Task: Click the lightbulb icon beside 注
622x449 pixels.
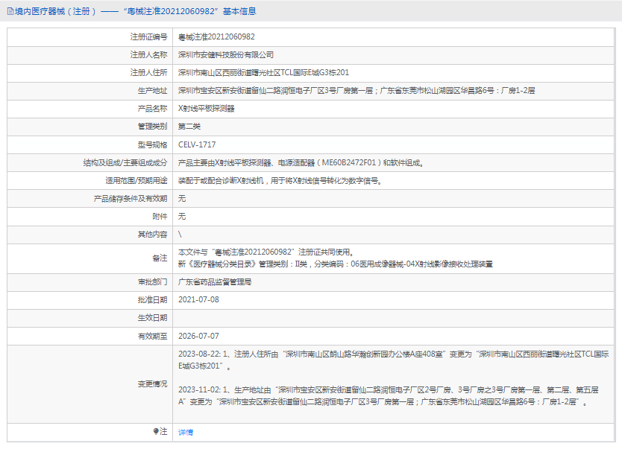Action: [x=156, y=431]
